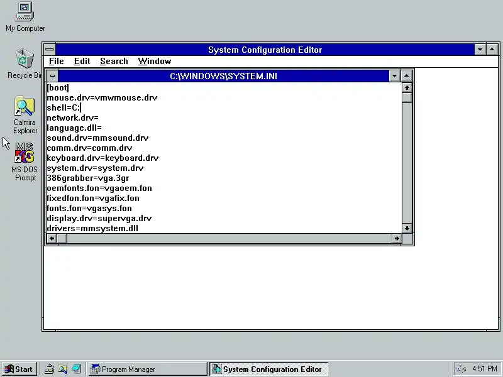Open the My Computer desktop icon

tap(25, 17)
